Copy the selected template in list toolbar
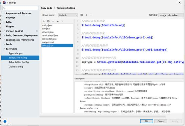185x126 pixels. (x=48, y=21)
